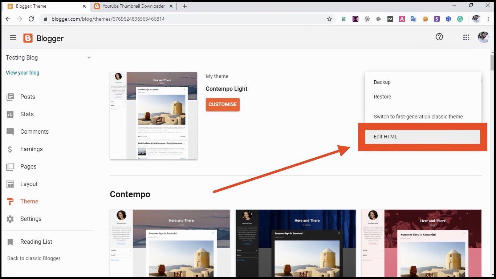Close the Youtube Thumbnail Downloader tab

coord(172,6)
